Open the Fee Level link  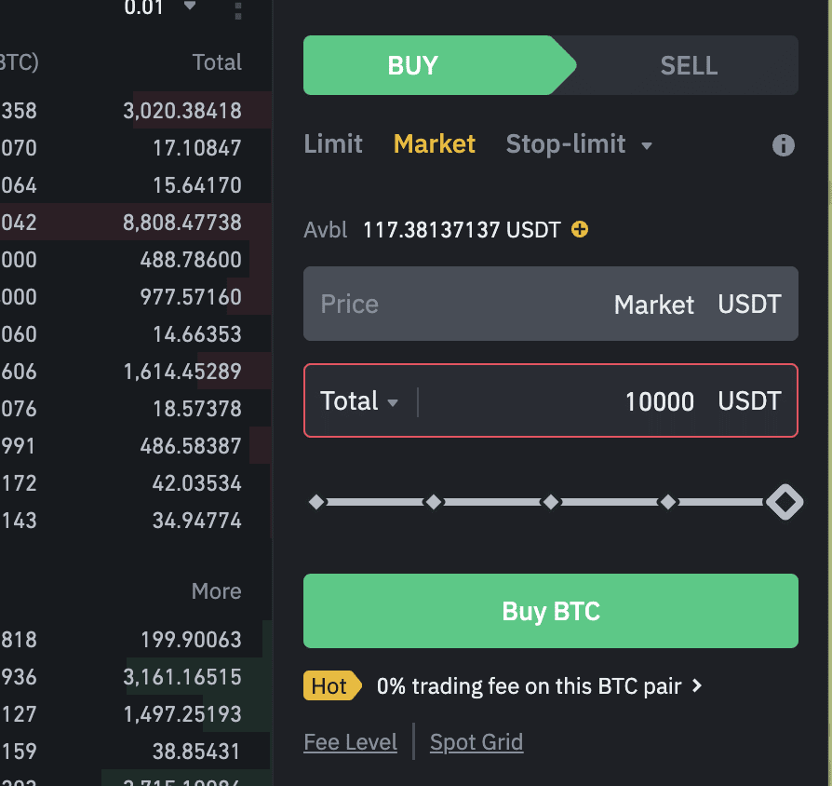click(351, 742)
